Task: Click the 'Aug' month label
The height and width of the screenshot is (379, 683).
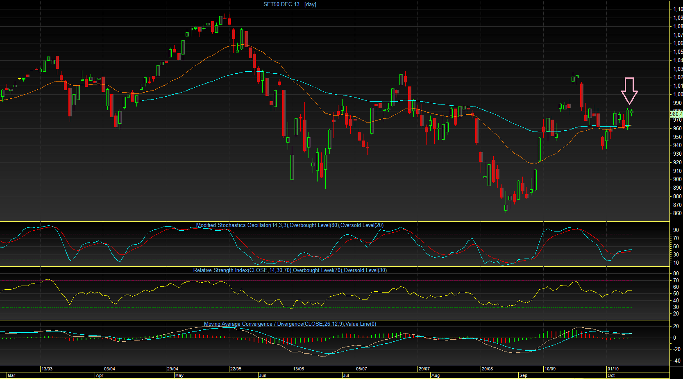Action: pos(436,375)
